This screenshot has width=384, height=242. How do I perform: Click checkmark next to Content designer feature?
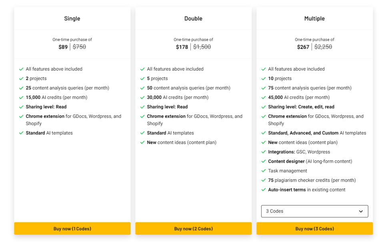[x=264, y=161]
